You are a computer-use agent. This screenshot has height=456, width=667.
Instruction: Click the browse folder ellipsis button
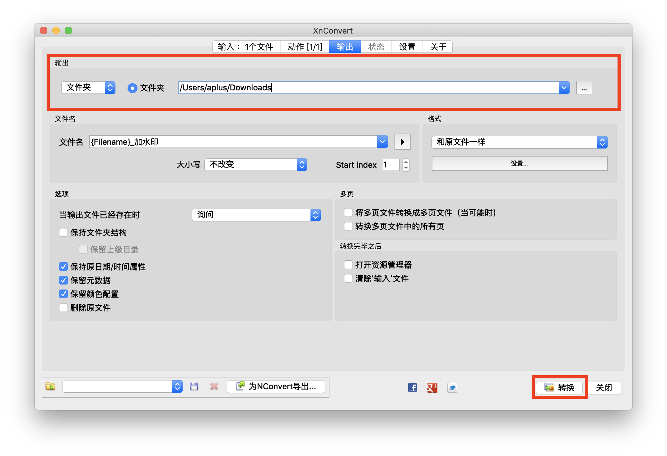(584, 88)
